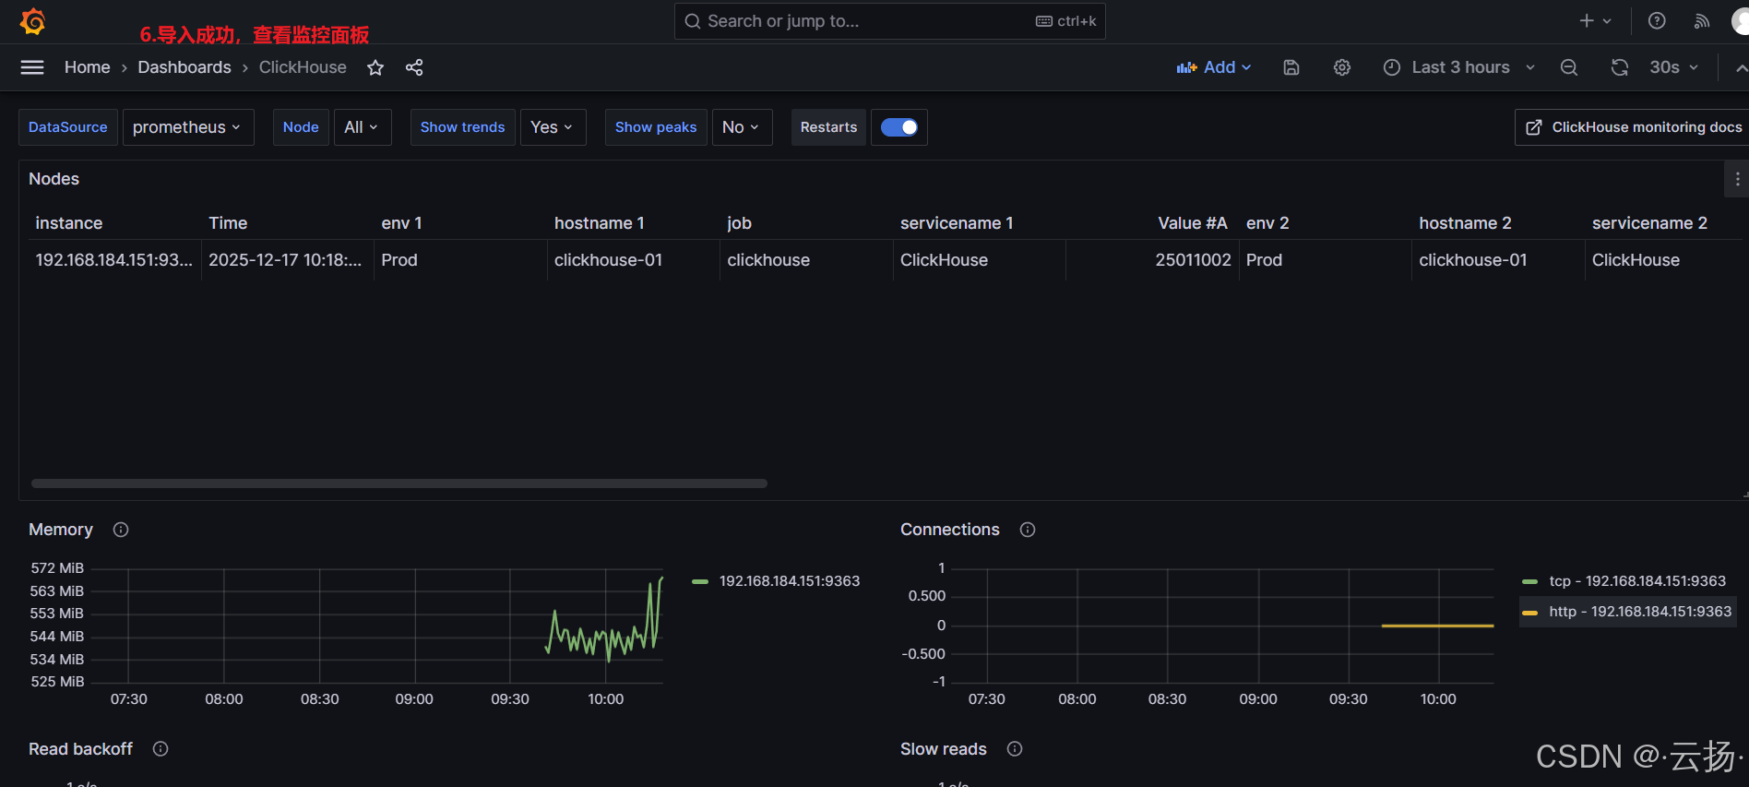
Task: Go to Dashboards breadcrumb
Action: 184,67
